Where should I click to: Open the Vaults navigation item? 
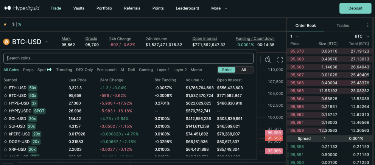click(79, 8)
